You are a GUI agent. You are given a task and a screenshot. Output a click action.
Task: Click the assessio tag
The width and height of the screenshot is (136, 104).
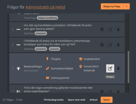54,49
